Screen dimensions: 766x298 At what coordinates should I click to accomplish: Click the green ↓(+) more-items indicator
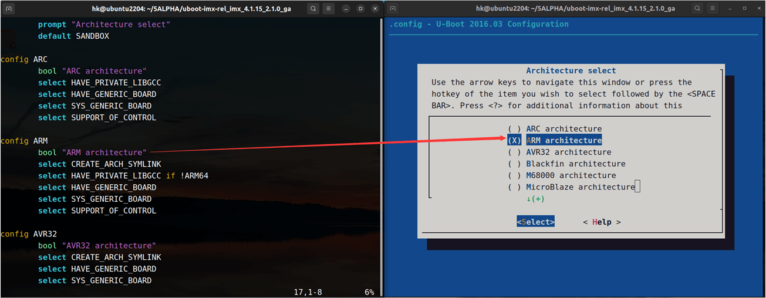535,199
